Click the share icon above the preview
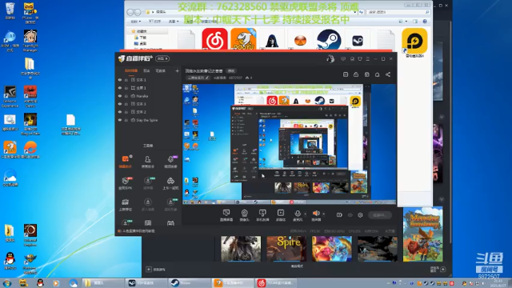 [x=388, y=74]
